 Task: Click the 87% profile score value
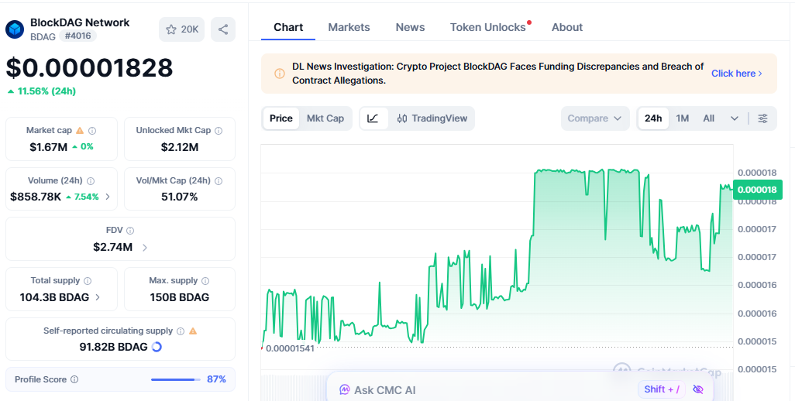click(x=216, y=379)
